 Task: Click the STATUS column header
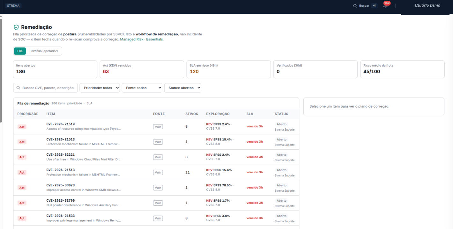pyautogui.click(x=281, y=114)
